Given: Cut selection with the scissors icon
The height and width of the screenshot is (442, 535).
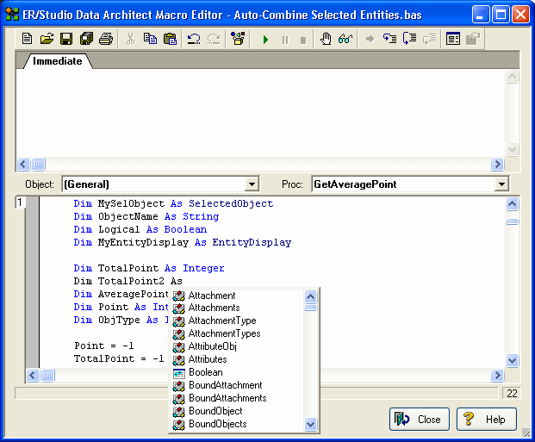Looking at the screenshot, I should (x=130, y=39).
